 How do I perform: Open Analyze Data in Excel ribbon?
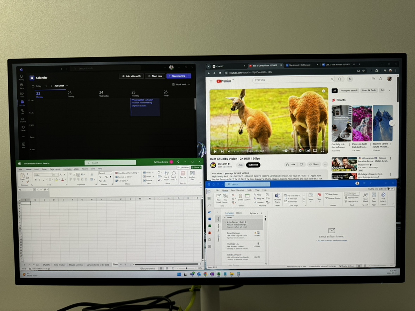coord(193,175)
